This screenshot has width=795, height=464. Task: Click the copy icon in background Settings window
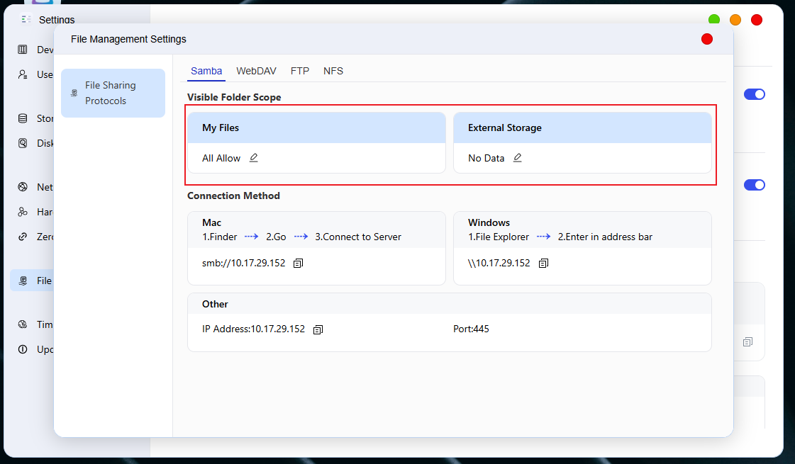[x=748, y=342]
